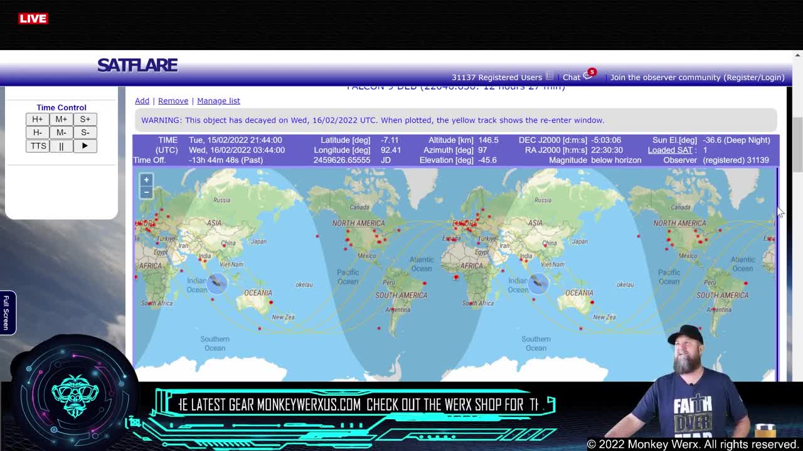
Task: Click the satellite icon on right map copy
Action: 538,283
